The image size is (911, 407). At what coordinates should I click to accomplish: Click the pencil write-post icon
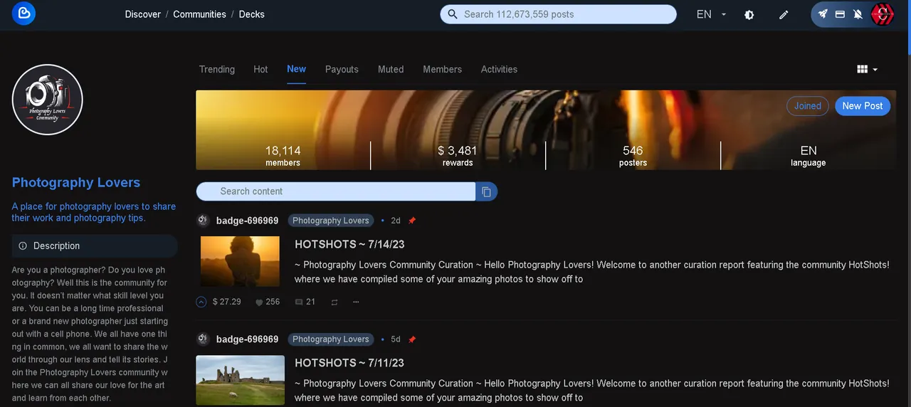784,14
